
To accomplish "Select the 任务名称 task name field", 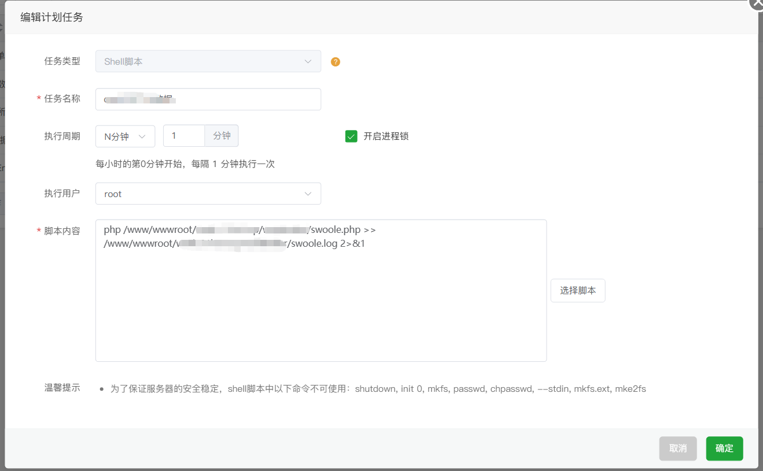I will 208,99.
